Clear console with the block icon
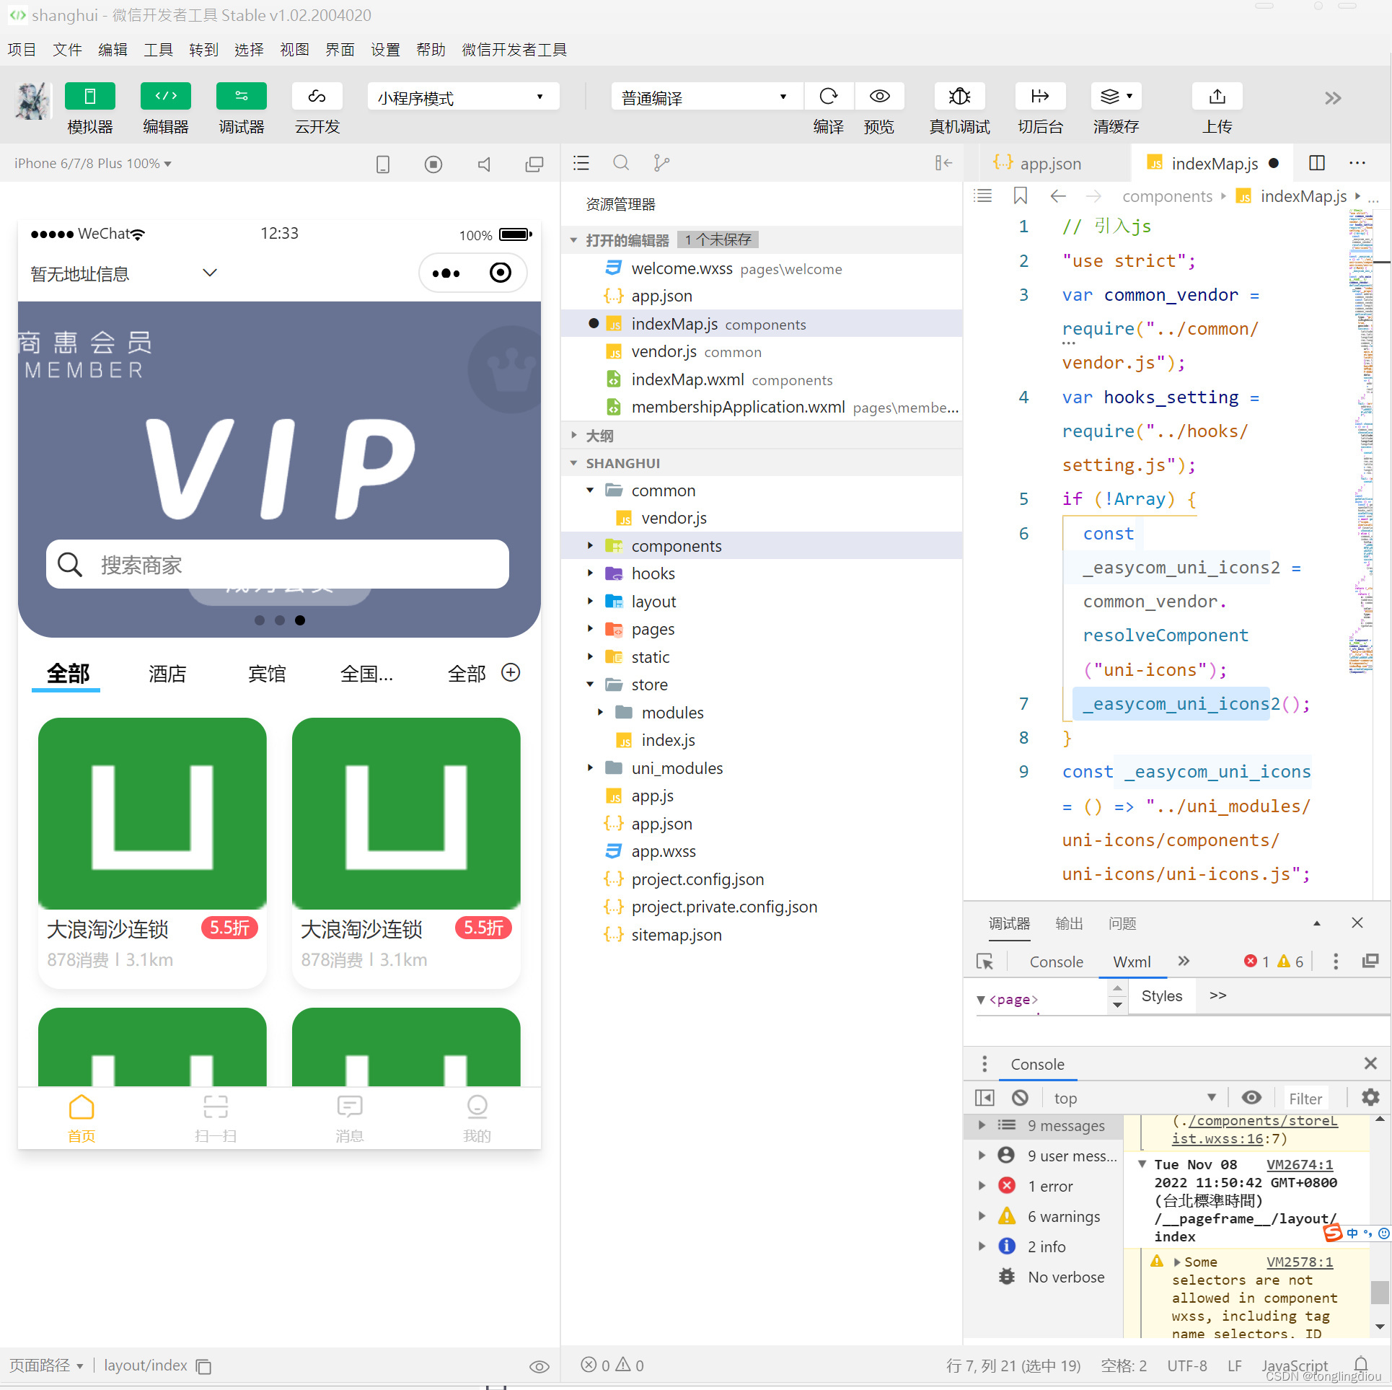Screen dimensions: 1392x1390 tap(1019, 1097)
